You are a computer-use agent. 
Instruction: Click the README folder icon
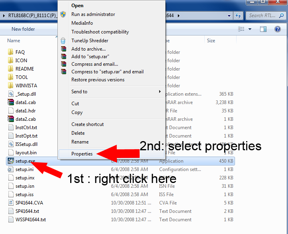coord(11,69)
